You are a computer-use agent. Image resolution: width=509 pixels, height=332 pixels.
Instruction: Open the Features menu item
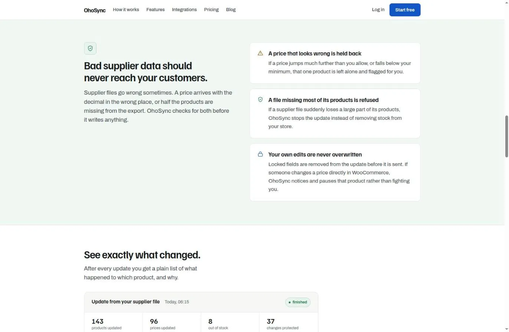click(x=155, y=10)
